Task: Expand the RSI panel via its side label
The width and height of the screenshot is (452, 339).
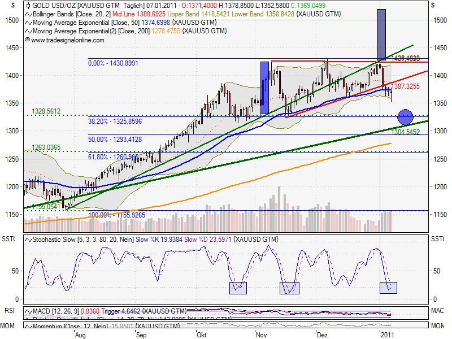Action: pyautogui.click(x=8, y=310)
